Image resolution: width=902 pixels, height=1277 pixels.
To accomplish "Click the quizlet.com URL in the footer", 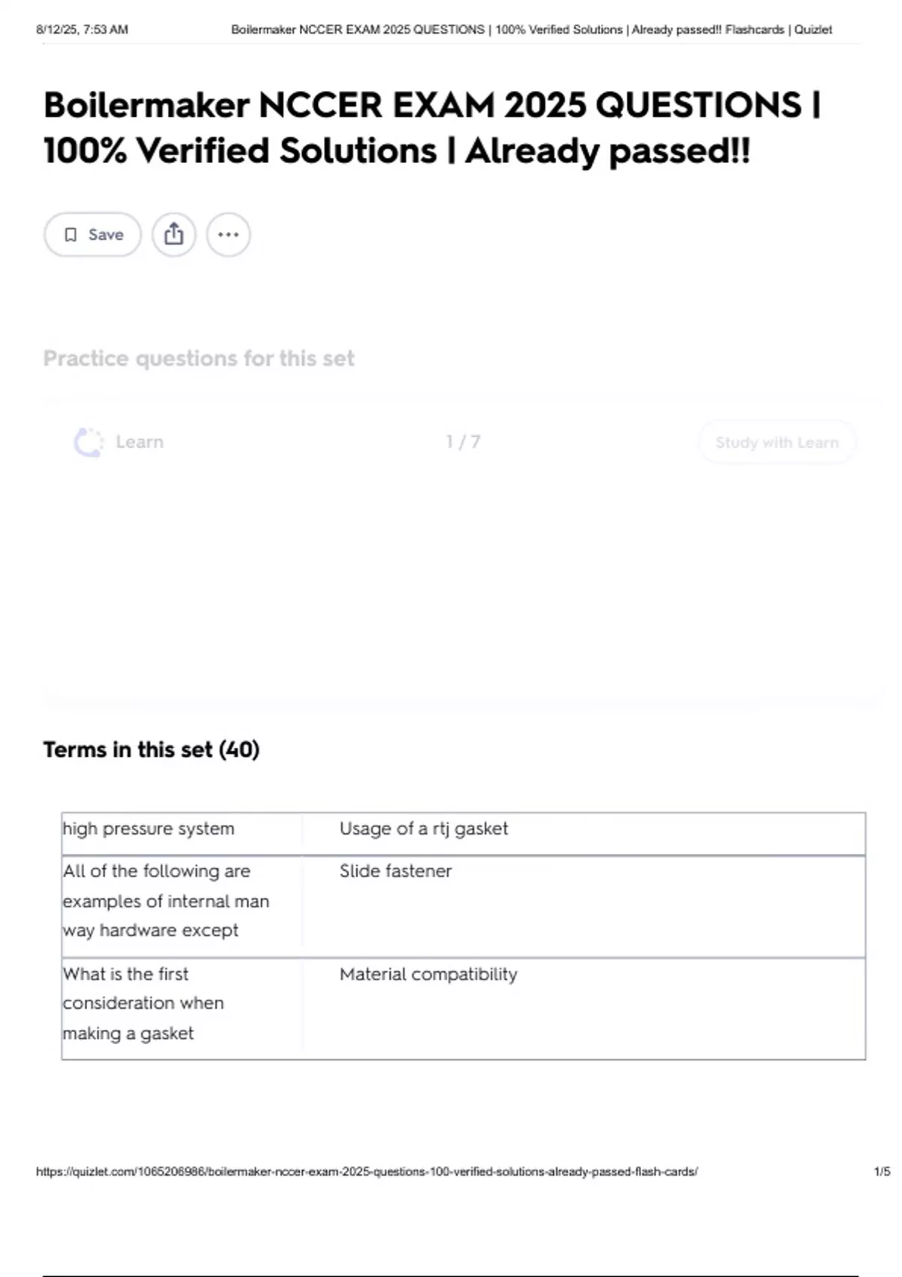I will point(367,1171).
